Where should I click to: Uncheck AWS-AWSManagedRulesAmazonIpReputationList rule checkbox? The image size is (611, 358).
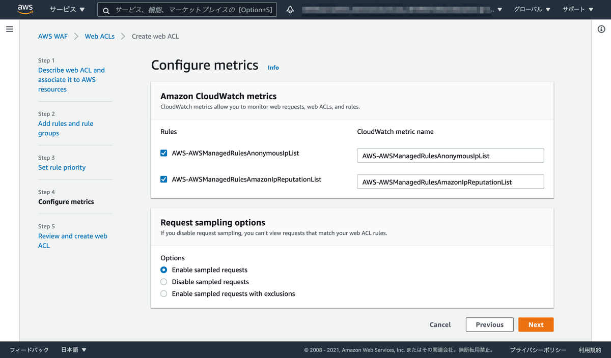coord(164,179)
